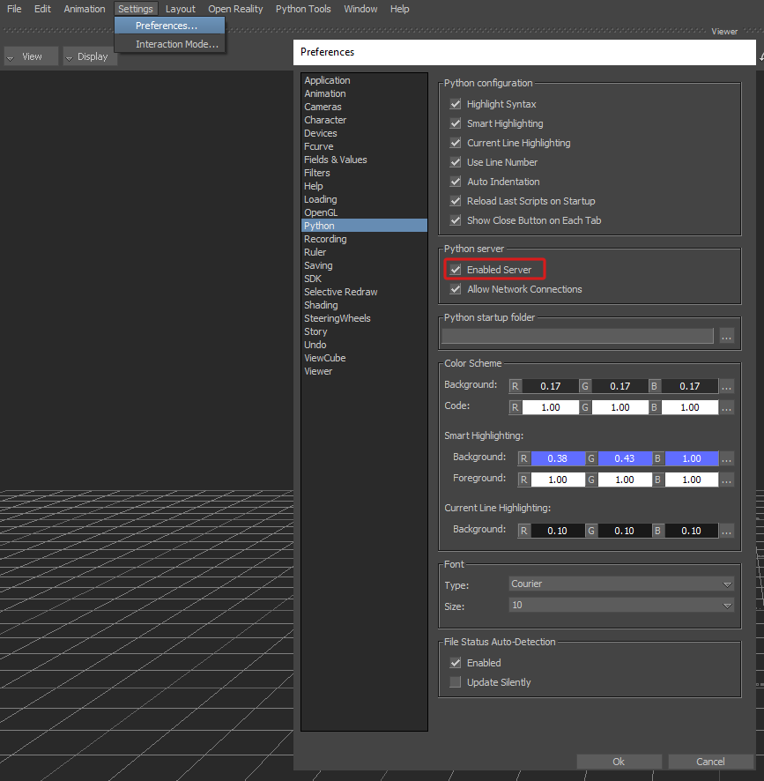
Task: Select Character preferences category
Action: 364,120
